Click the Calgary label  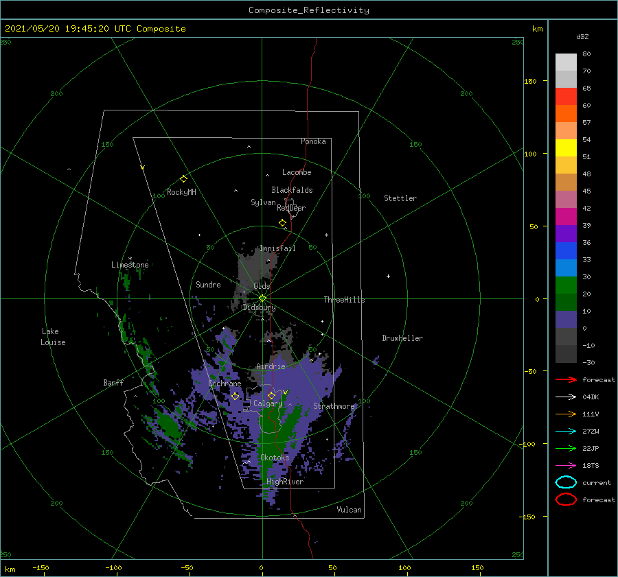(268, 403)
